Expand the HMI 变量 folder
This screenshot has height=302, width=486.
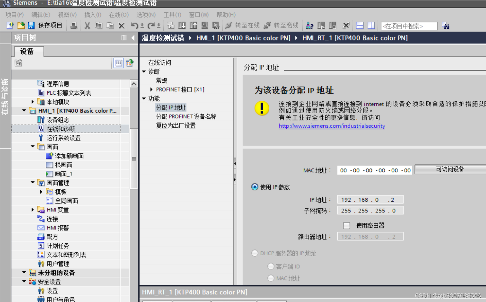point(32,210)
